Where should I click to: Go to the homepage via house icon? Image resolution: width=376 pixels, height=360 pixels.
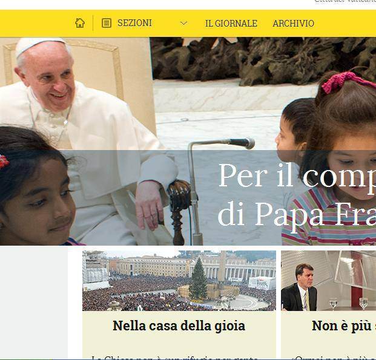[80, 23]
